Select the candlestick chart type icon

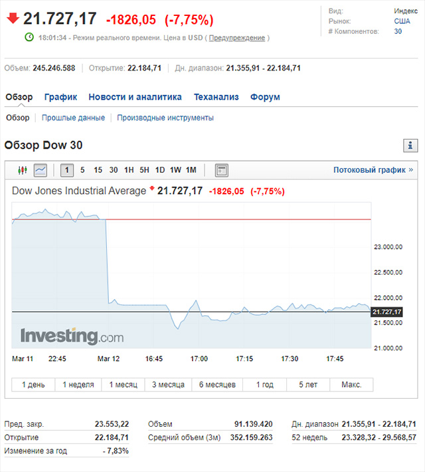point(22,170)
